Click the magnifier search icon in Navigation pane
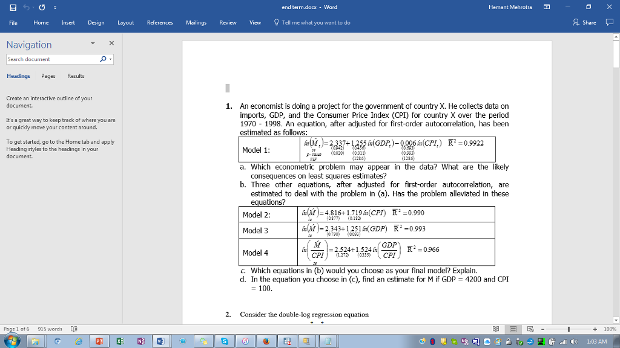 103,59
